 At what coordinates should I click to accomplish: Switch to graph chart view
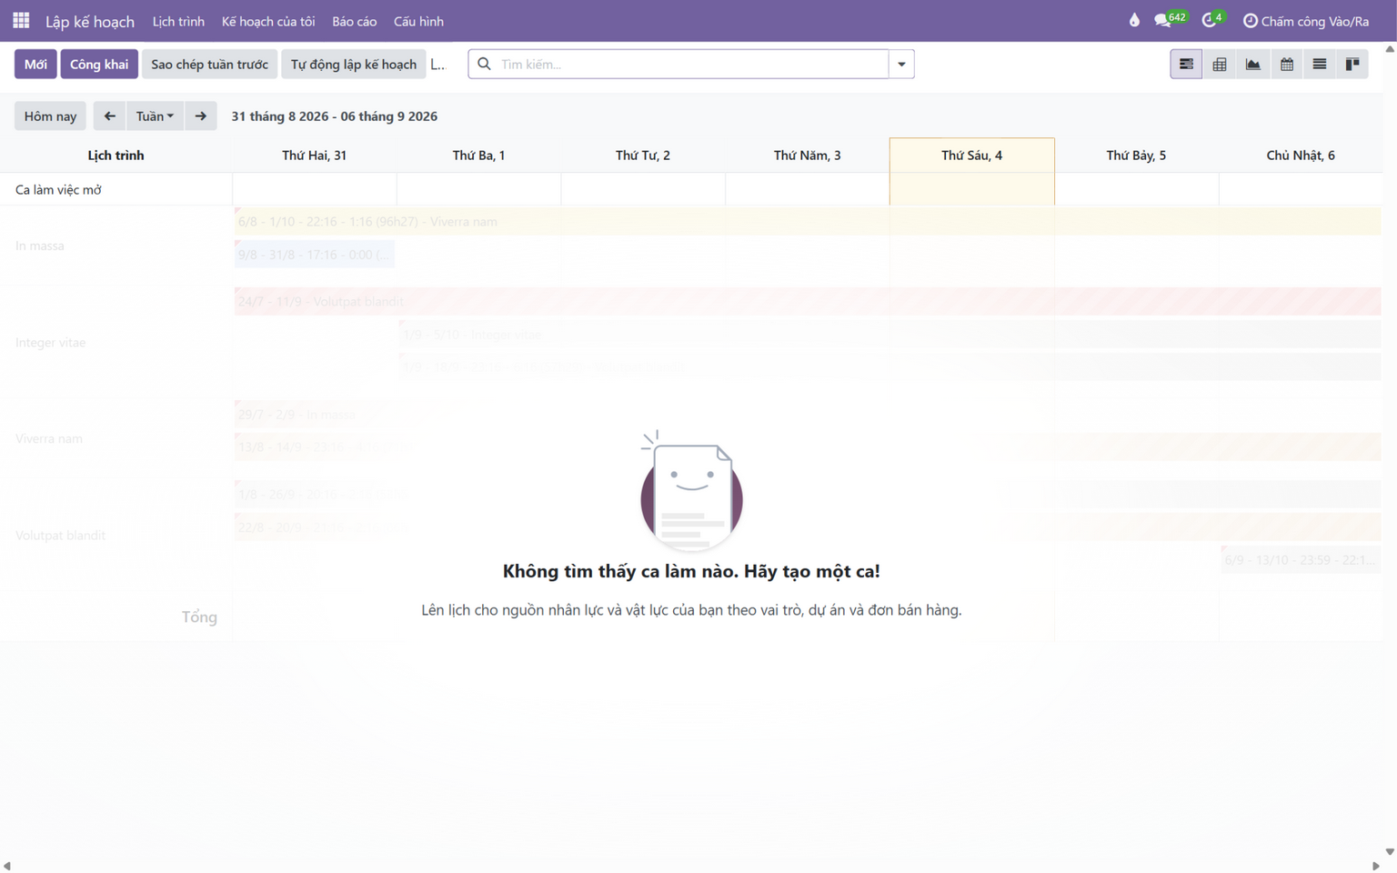point(1253,64)
